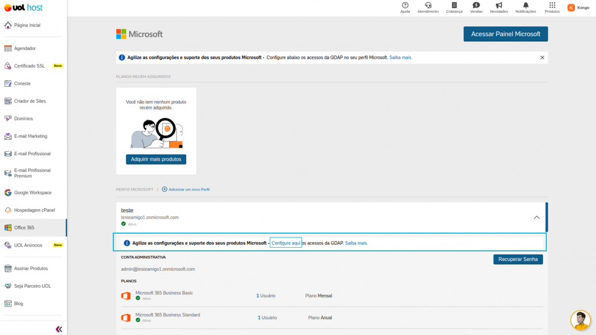The width and height of the screenshot is (596, 335).
Task: Open the Atendimento headset icon
Action: tap(428, 5)
